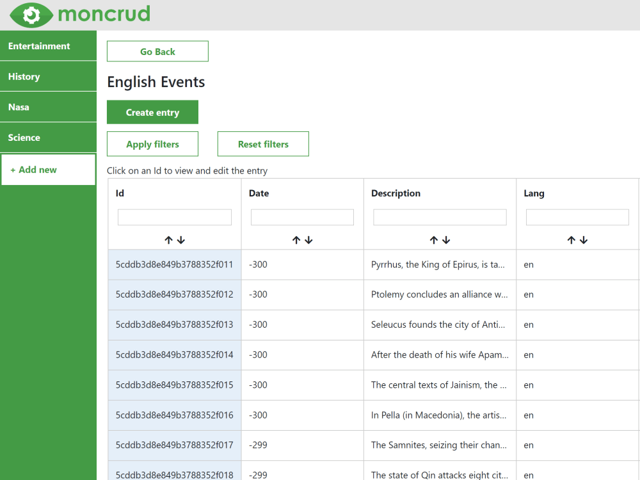Focus the Date filter input
The width and height of the screenshot is (640, 480).
[x=303, y=217]
